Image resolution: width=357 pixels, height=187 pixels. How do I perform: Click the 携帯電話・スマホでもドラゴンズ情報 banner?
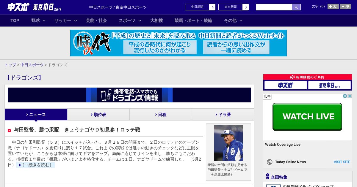tap(129, 95)
